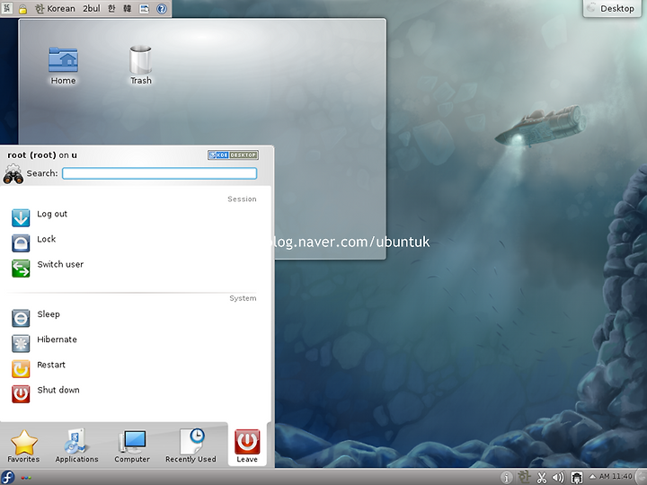Choose the Restart label
Screen dimensions: 647x485
[51, 365]
